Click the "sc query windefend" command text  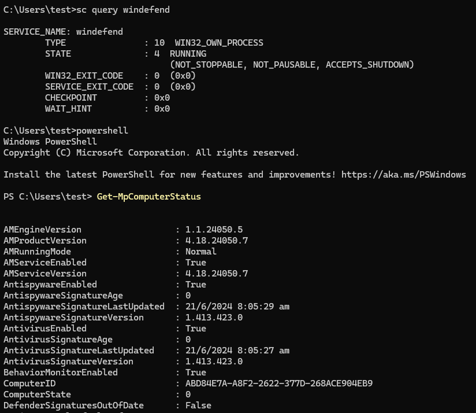122,10
